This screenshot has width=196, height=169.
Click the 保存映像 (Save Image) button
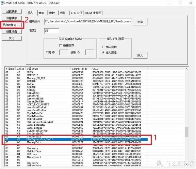(x=12, y=18)
